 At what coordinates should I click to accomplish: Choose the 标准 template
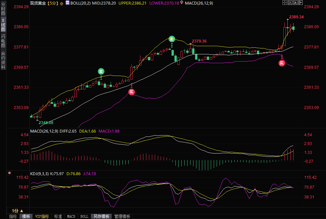pos(58,216)
